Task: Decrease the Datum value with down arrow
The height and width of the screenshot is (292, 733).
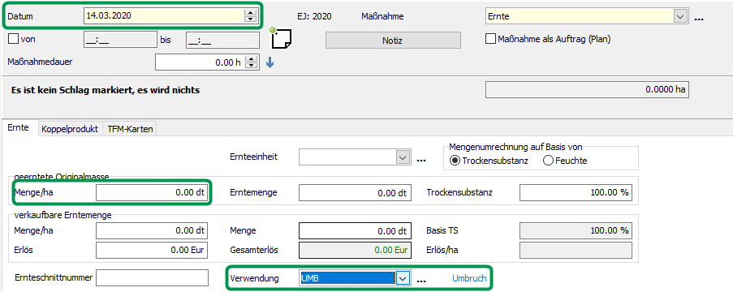Action: tap(251, 19)
